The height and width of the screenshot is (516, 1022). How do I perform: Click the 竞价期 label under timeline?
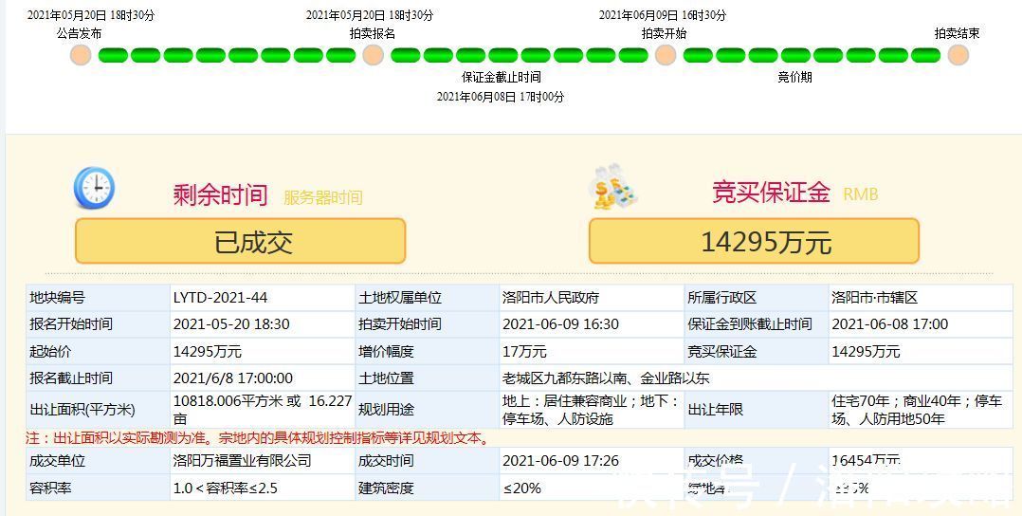(x=794, y=77)
